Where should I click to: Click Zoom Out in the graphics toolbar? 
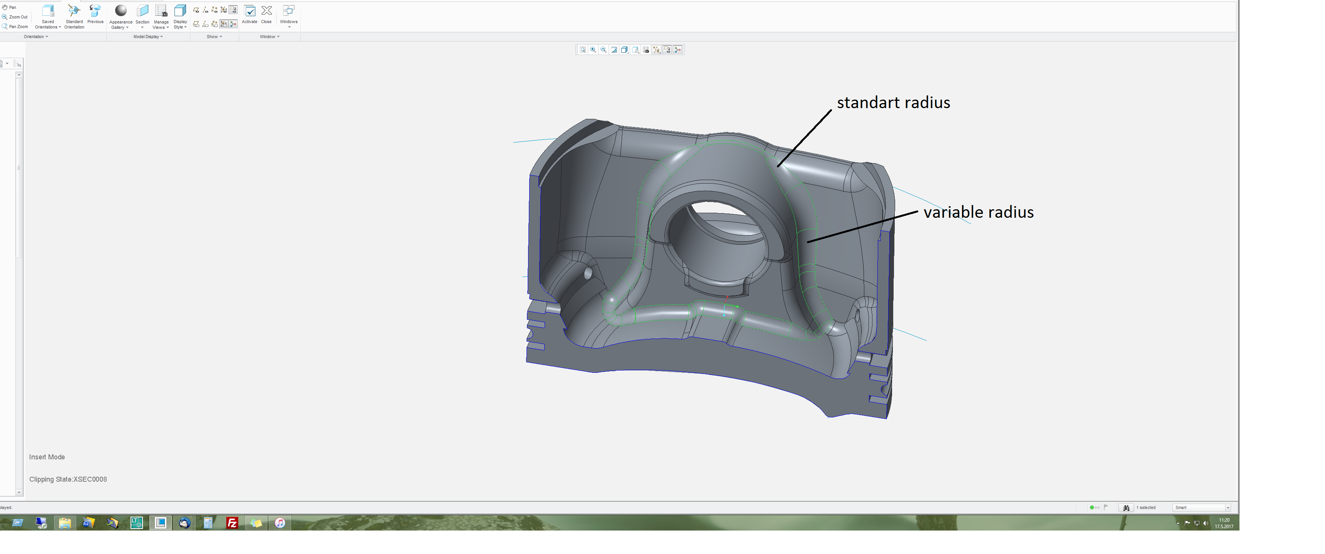point(603,50)
